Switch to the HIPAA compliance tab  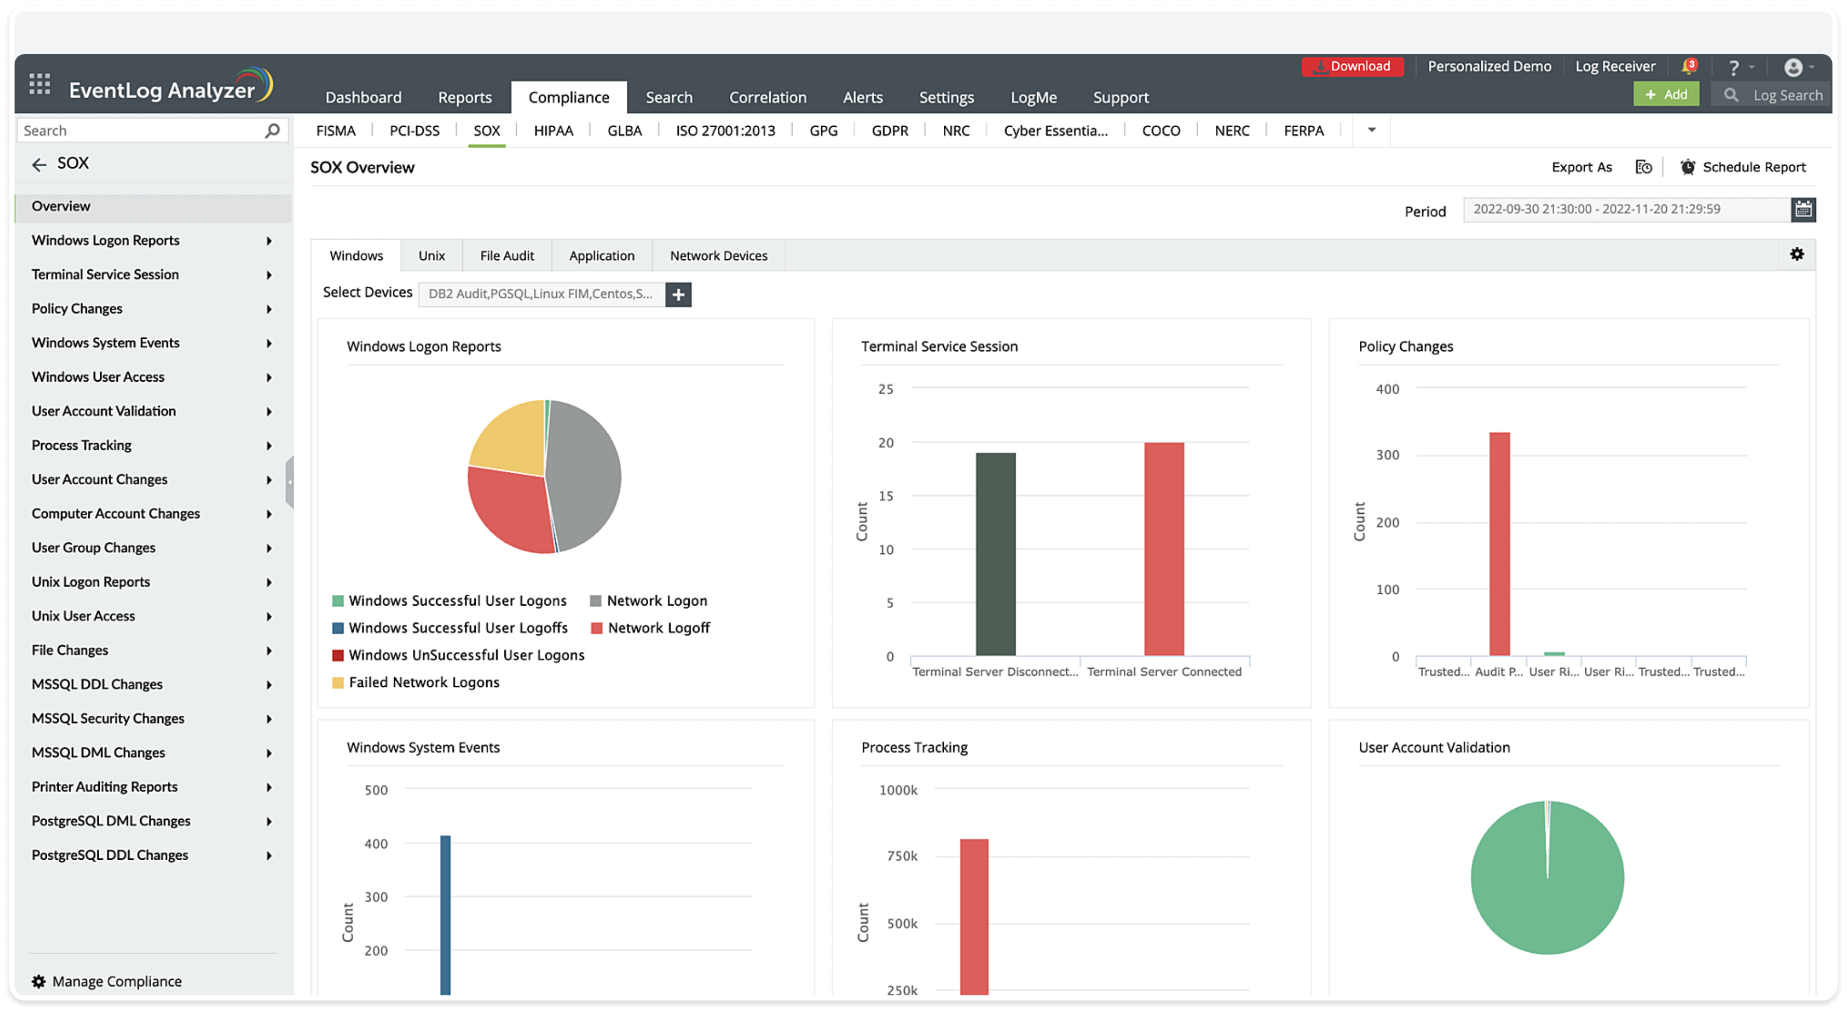coord(553,130)
